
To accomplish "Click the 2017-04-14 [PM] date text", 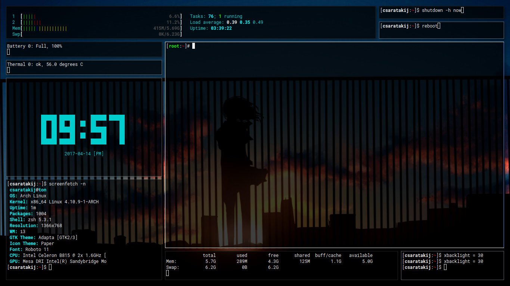I will 84,154.
